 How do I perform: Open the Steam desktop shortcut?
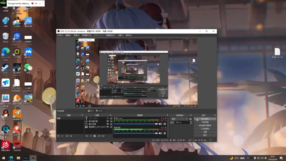coord(5,69)
